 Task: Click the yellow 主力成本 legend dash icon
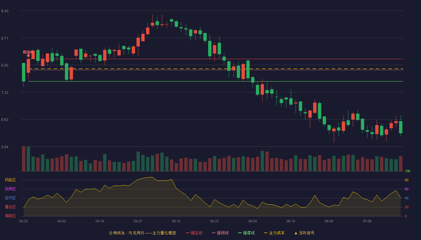(266, 233)
